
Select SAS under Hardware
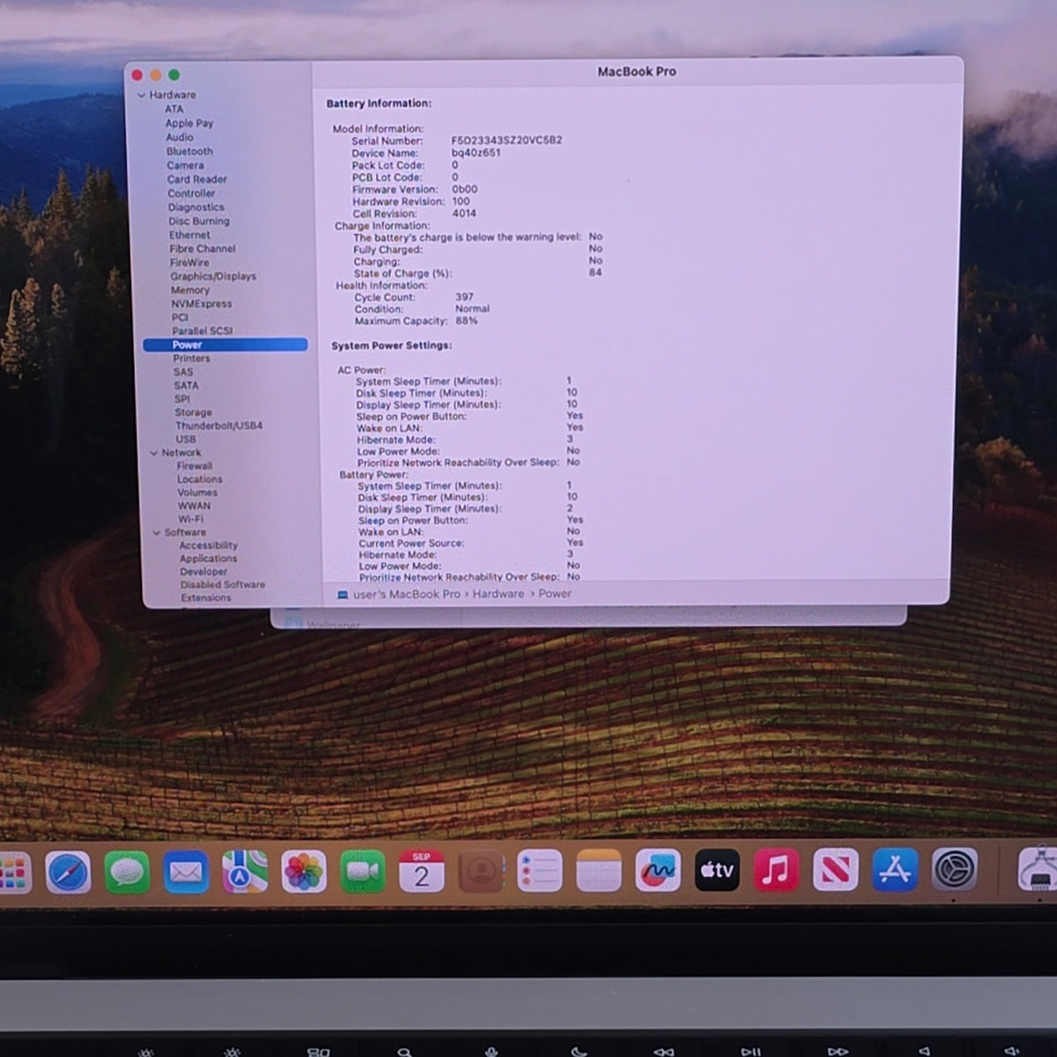182,372
